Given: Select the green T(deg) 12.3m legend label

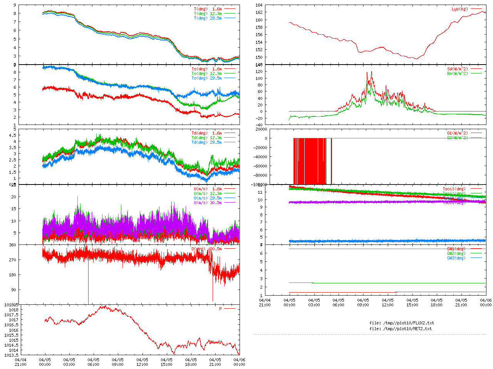Looking at the screenshot, I should (x=208, y=13).
